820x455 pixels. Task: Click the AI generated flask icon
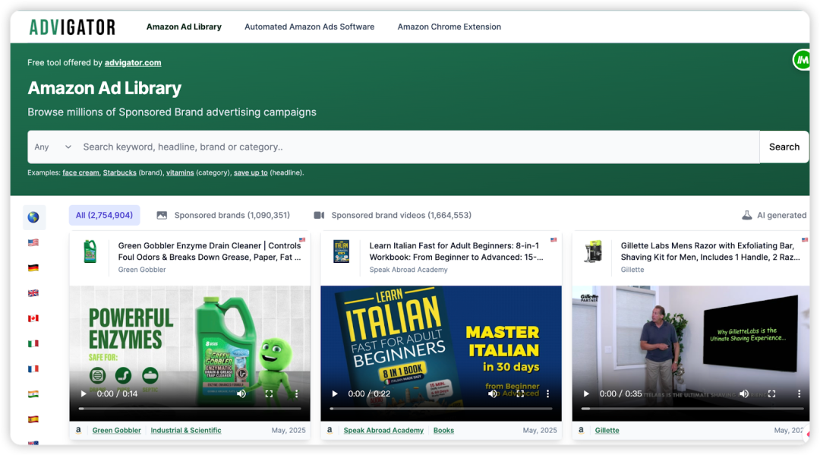[x=747, y=215]
